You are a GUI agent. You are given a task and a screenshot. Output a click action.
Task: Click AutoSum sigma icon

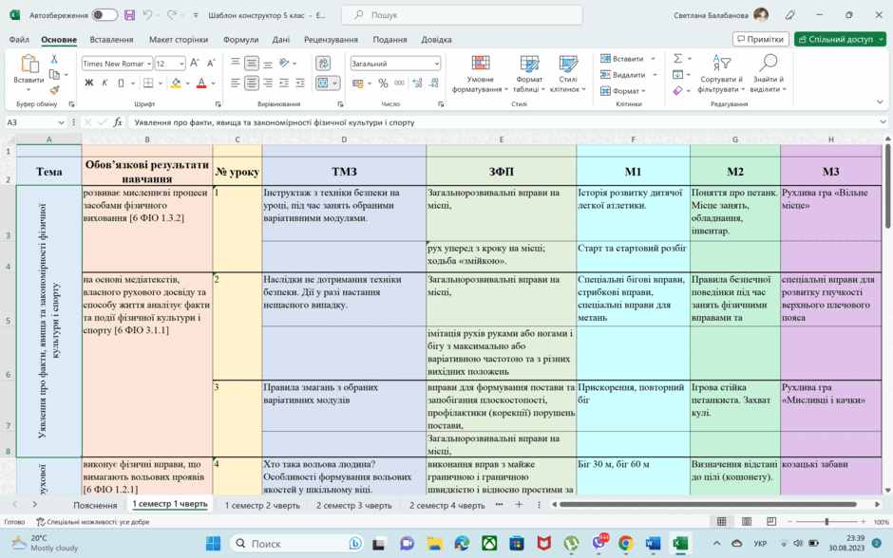coord(677,59)
